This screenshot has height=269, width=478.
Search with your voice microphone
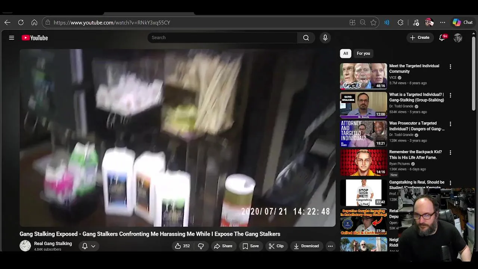click(x=325, y=37)
